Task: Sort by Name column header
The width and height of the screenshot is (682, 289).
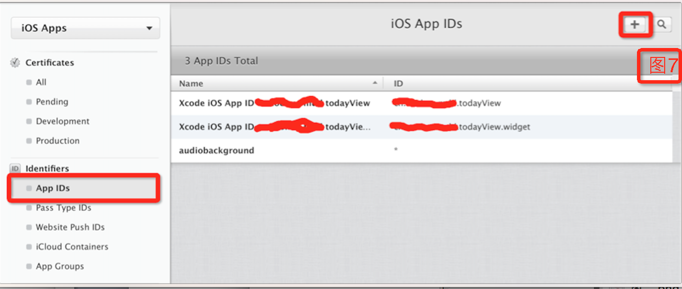Action: pos(191,84)
